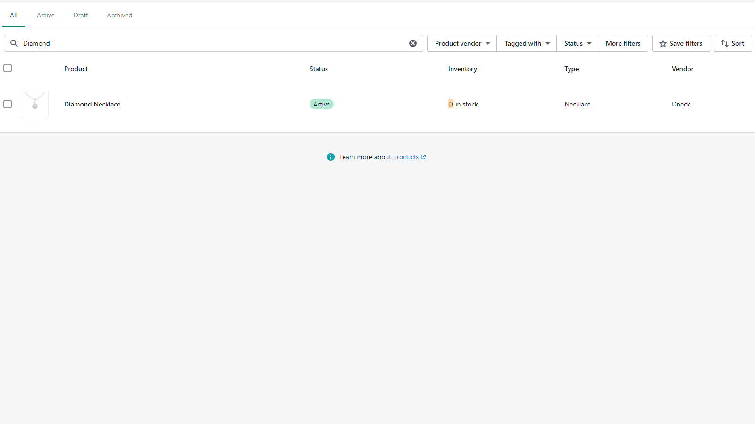Open the Status filter dropdown
The height and width of the screenshot is (424, 755).
tap(578, 43)
